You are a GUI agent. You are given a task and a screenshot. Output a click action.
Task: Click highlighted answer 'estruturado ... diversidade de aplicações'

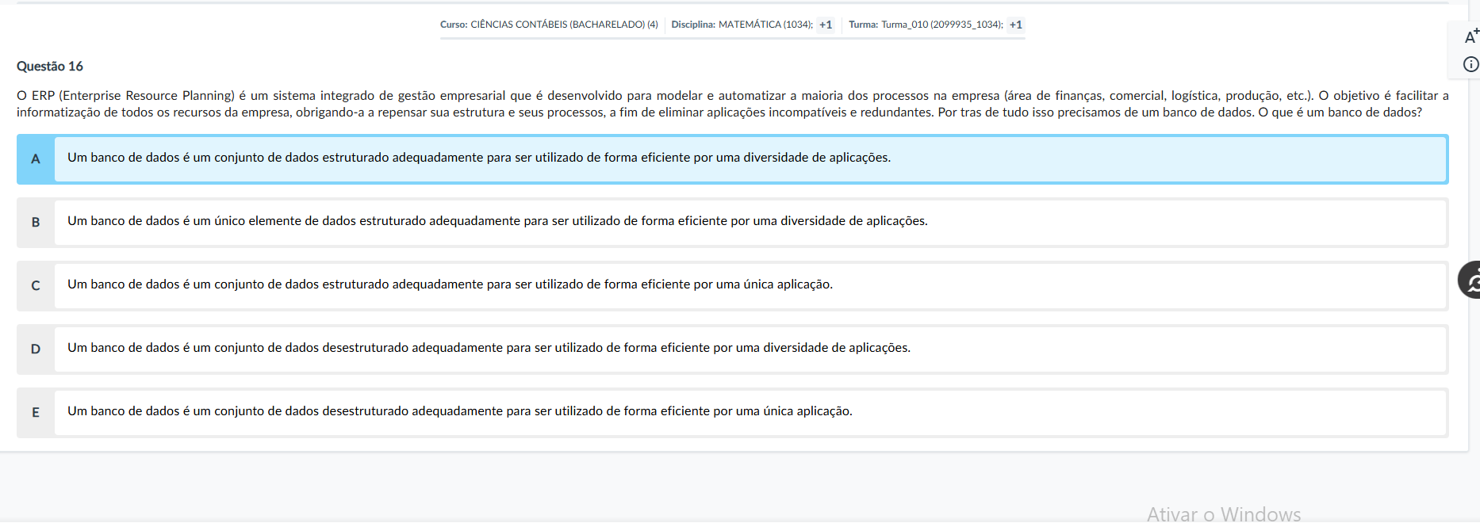[x=479, y=158]
